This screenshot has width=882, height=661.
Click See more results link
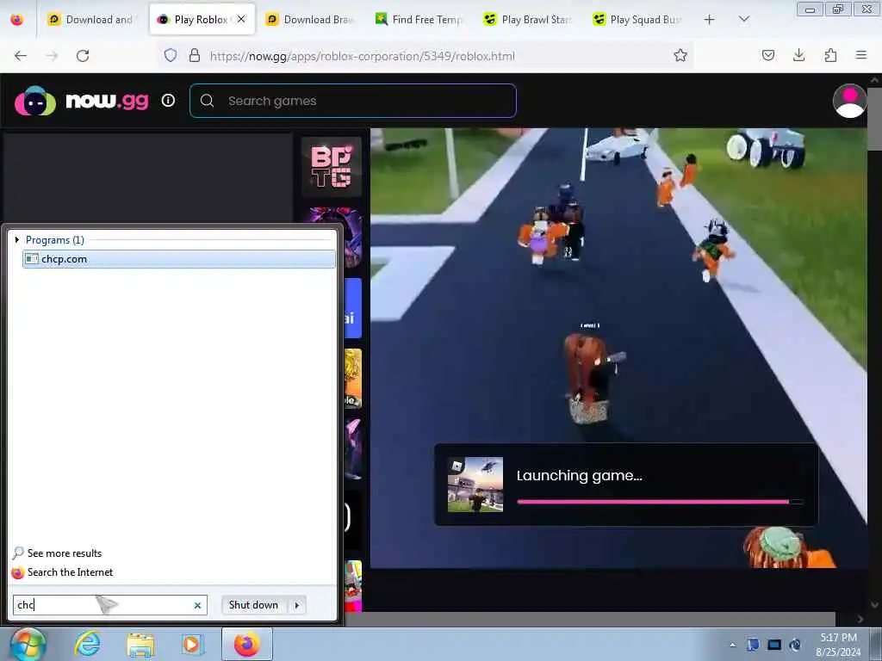point(65,553)
